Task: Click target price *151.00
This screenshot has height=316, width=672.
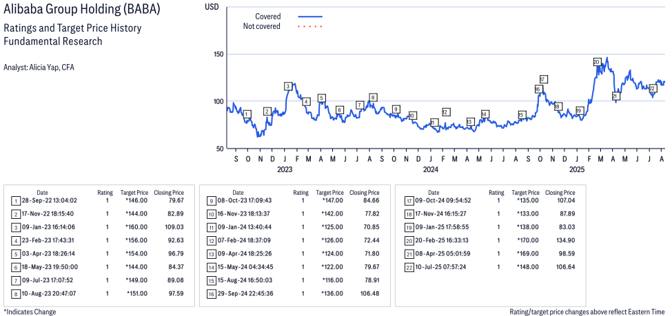Action: [137, 293]
